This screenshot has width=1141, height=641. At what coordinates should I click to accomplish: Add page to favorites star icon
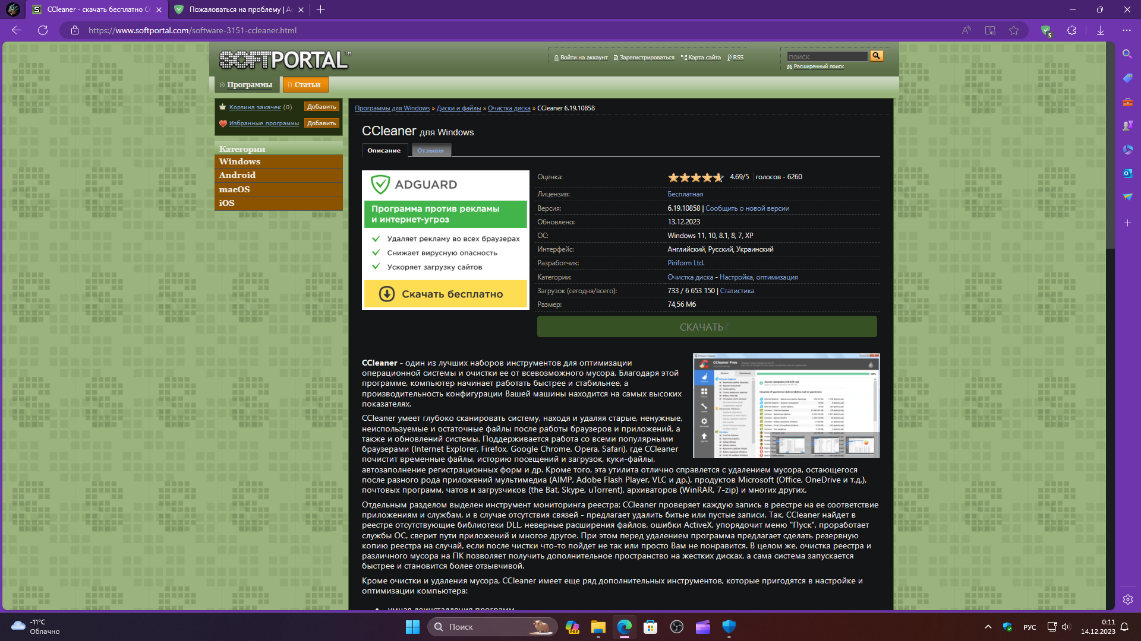click(x=1014, y=30)
